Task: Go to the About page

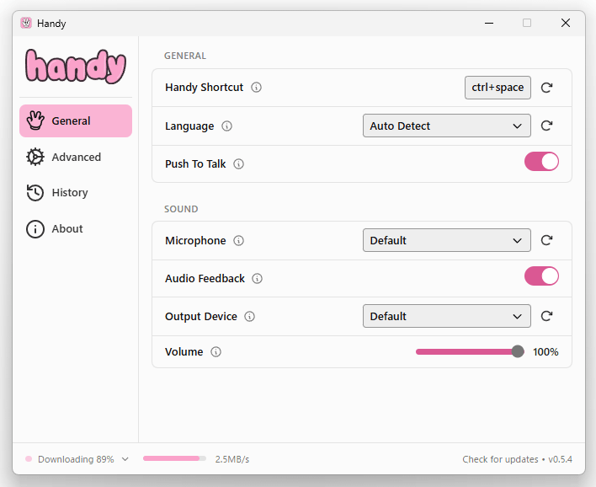Action: tap(67, 229)
